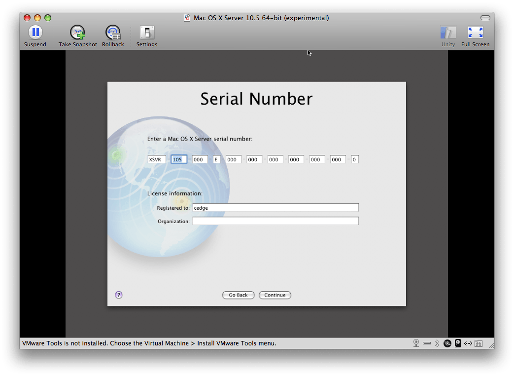
Task: Close the VM window with the red button
Action: click(x=27, y=18)
